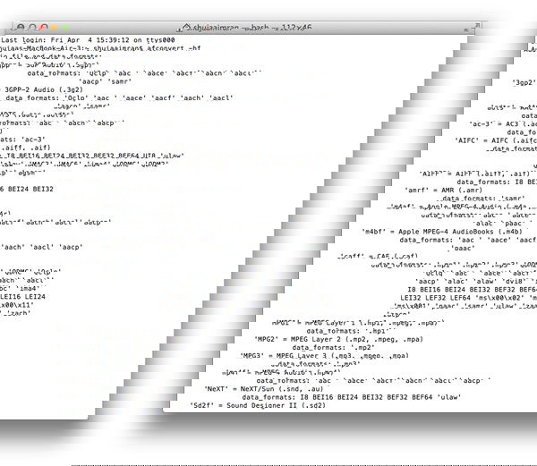
Task: Click the 'Apple MPEG-4 AudioBooks (.m4b)' line
Action: 442,232
